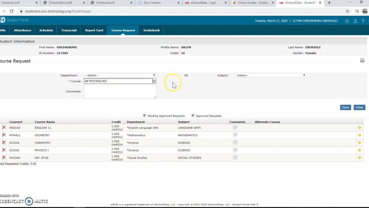Viewport: 369px width, 208px height.
Task: Open the user account icon in header
Action: pyautogui.click(x=355, y=21)
